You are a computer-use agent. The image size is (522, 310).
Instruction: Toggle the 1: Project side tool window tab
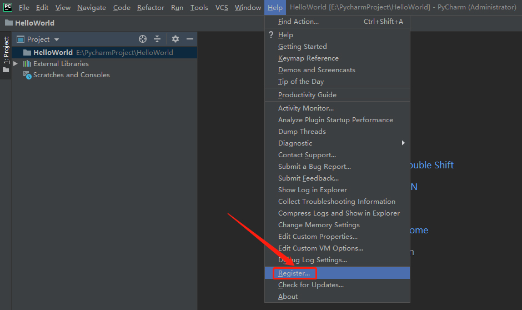tap(6, 54)
